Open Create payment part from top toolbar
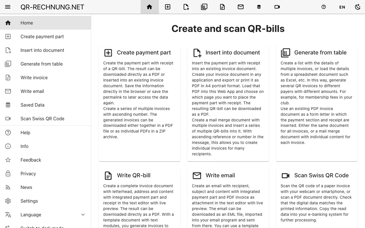Viewport: 365px width, 228px height. click(x=168, y=7)
